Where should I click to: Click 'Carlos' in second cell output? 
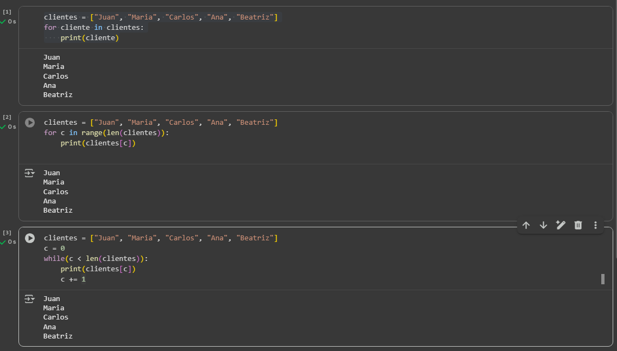[x=56, y=192]
